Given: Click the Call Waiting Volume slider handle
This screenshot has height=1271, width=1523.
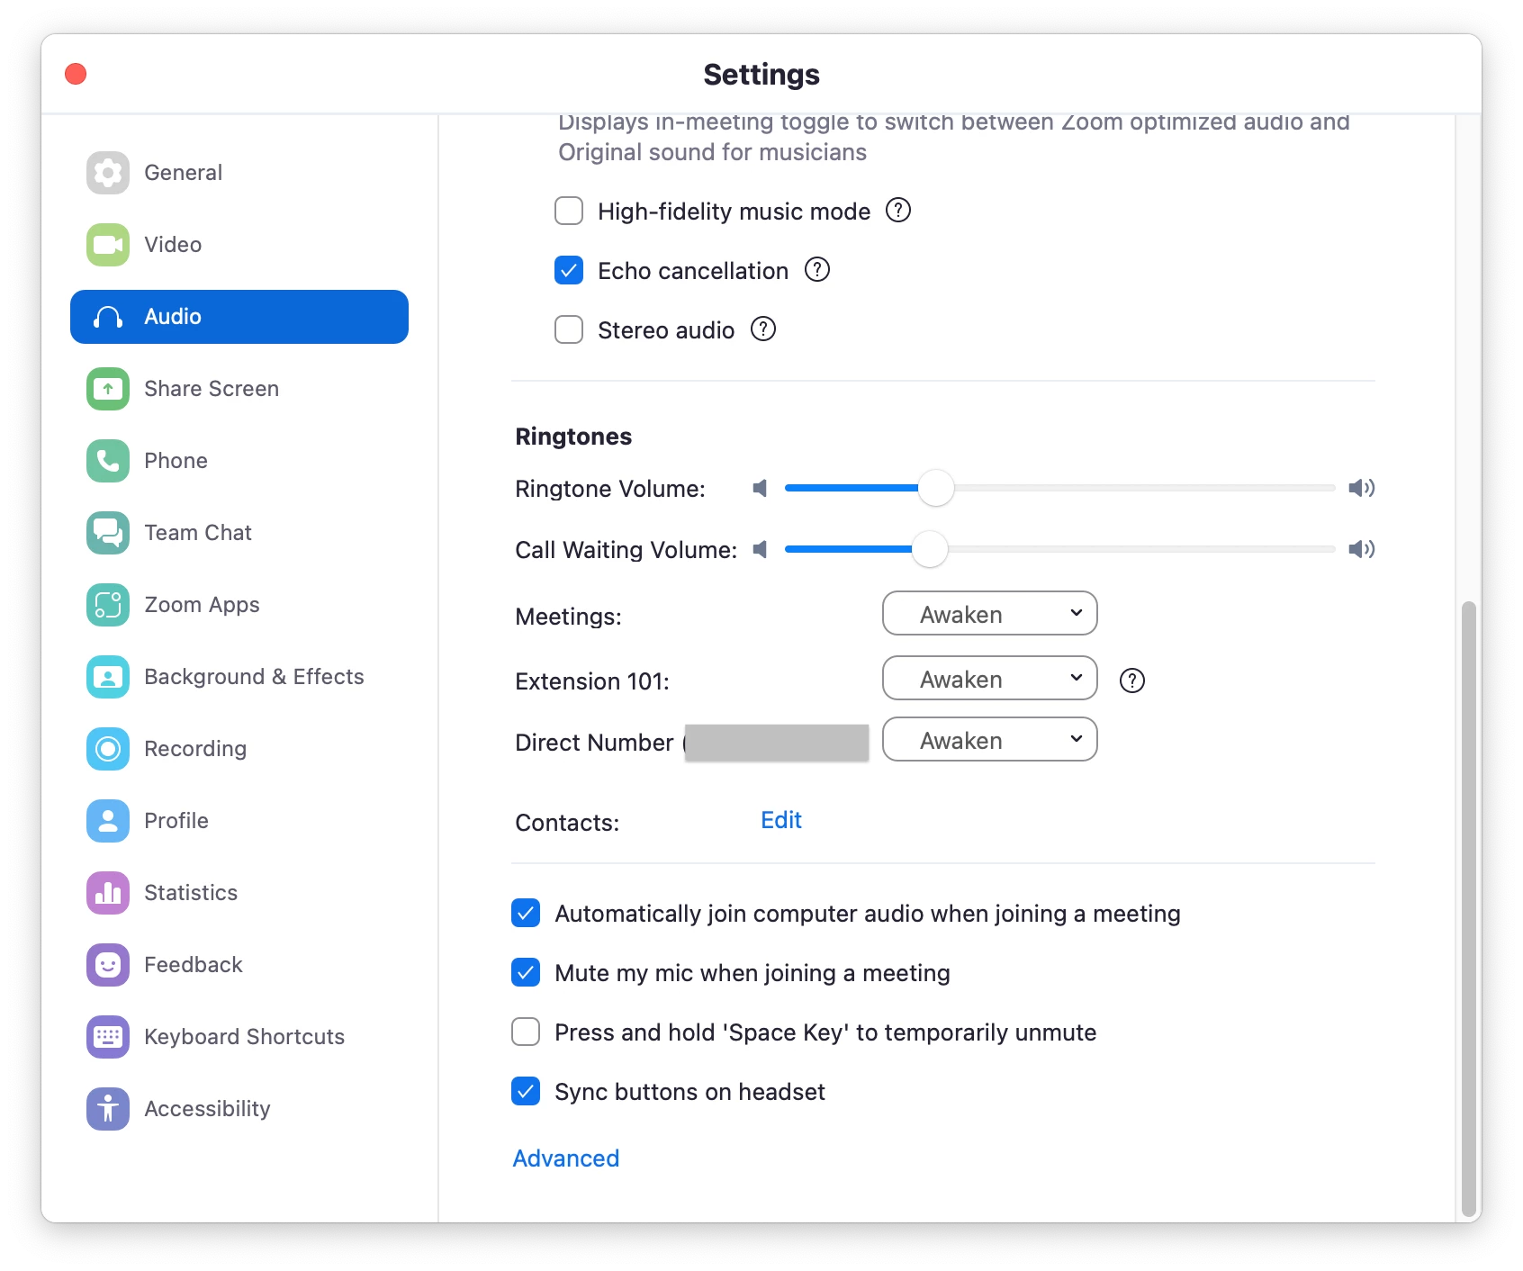Looking at the screenshot, I should click(930, 549).
